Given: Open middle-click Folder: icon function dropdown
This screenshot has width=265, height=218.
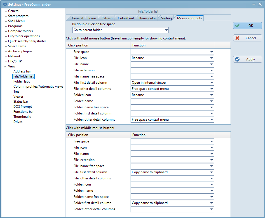Looking at the screenshot, I should [172, 184].
